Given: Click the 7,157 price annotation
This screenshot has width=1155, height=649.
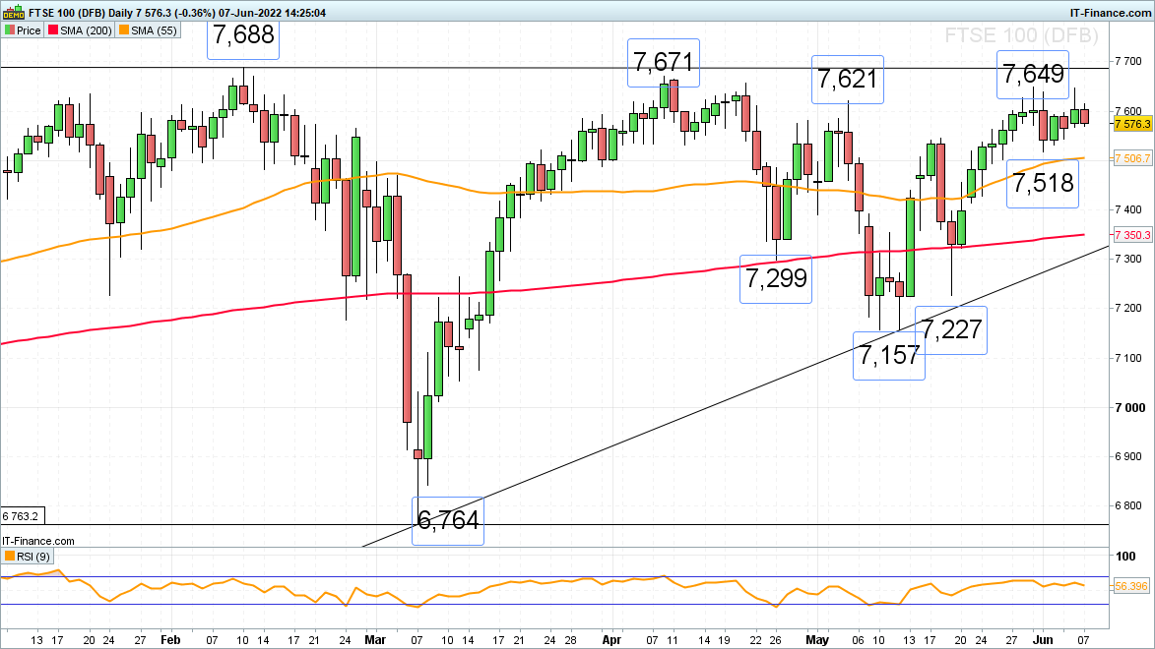Looking at the screenshot, I should point(889,356).
